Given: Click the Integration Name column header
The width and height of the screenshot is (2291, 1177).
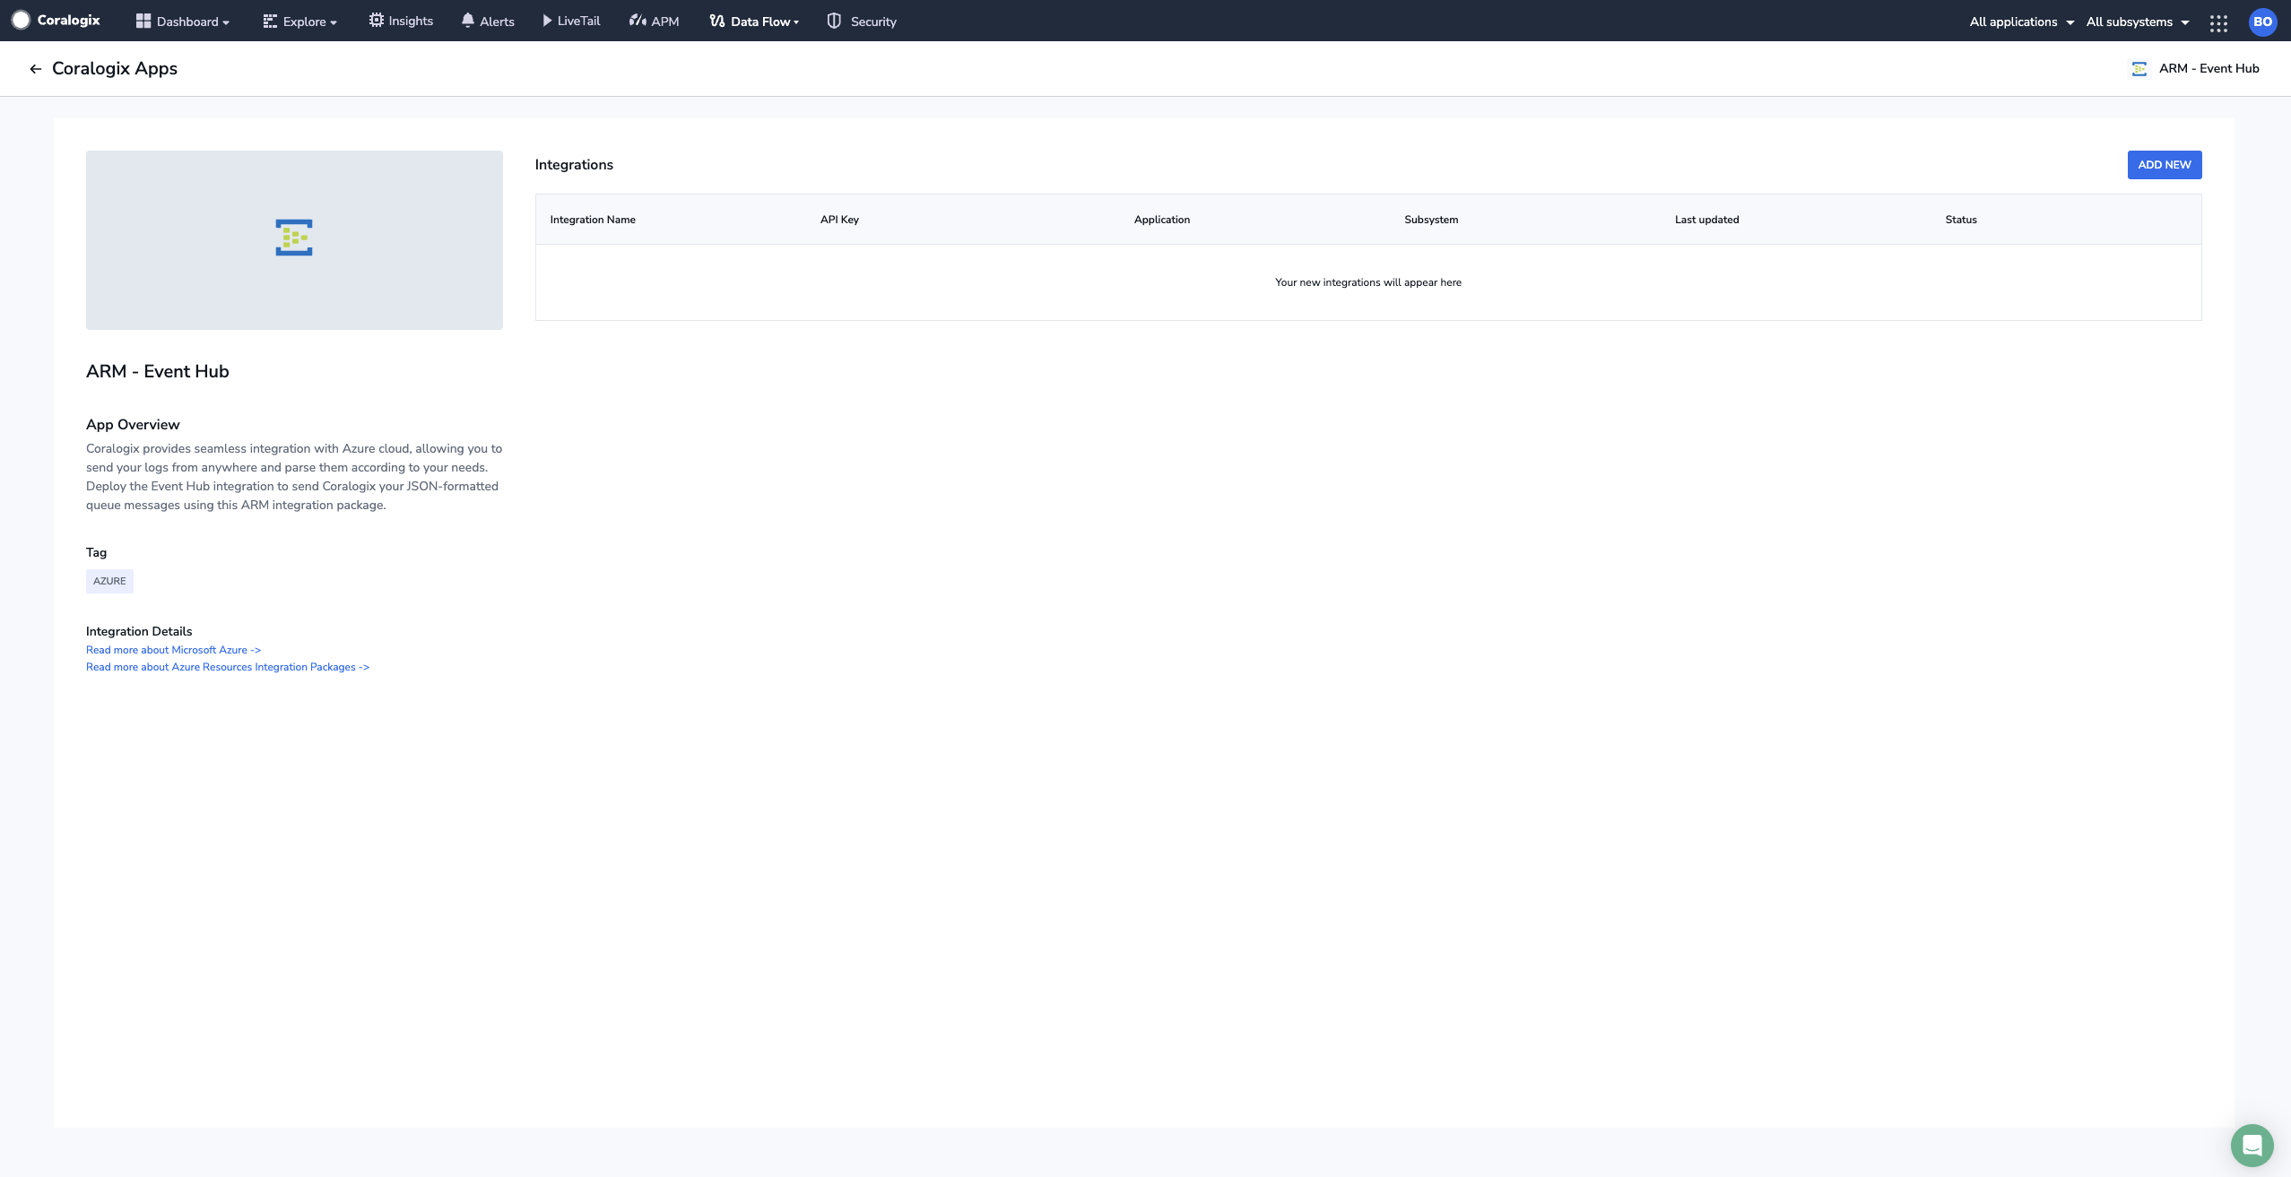Looking at the screenshot, I should (x=593, y=220).
